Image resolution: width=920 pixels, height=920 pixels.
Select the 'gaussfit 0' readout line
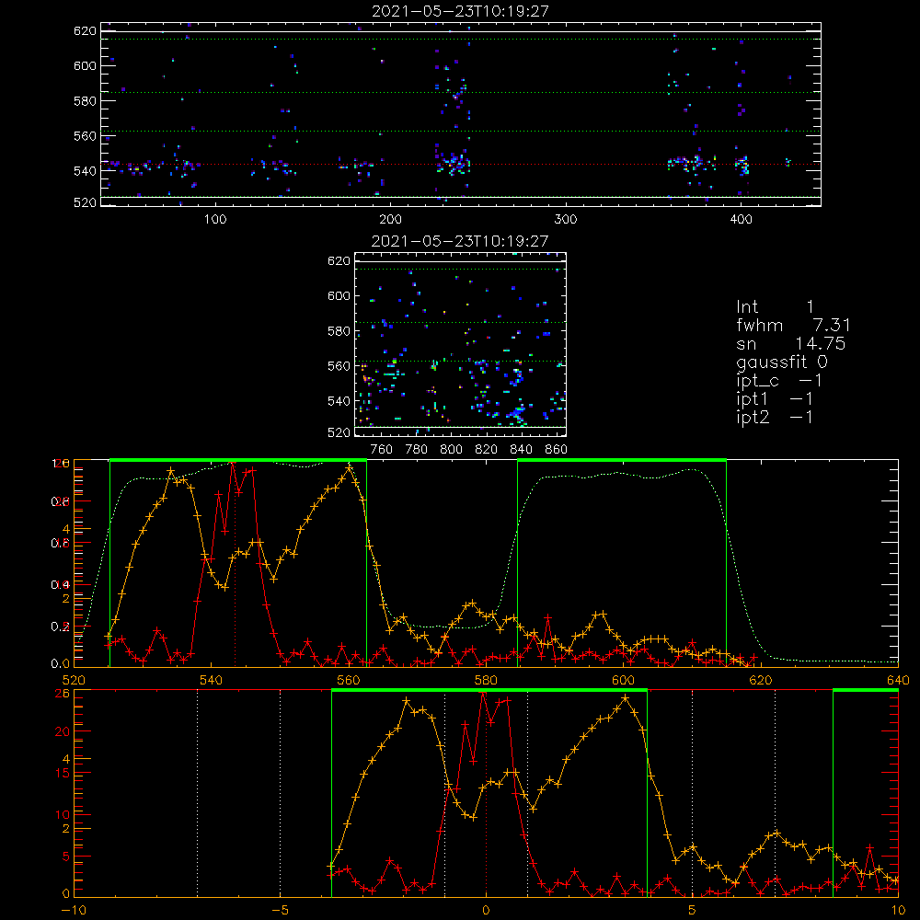[x=782, y=362]
